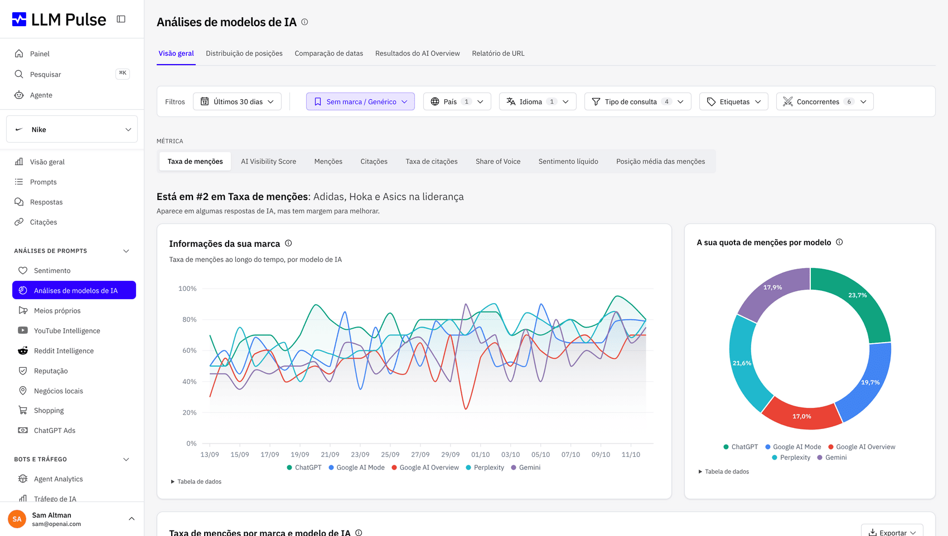
Task: Open Reddit Intelligence icon
Action: pos(23,350)
